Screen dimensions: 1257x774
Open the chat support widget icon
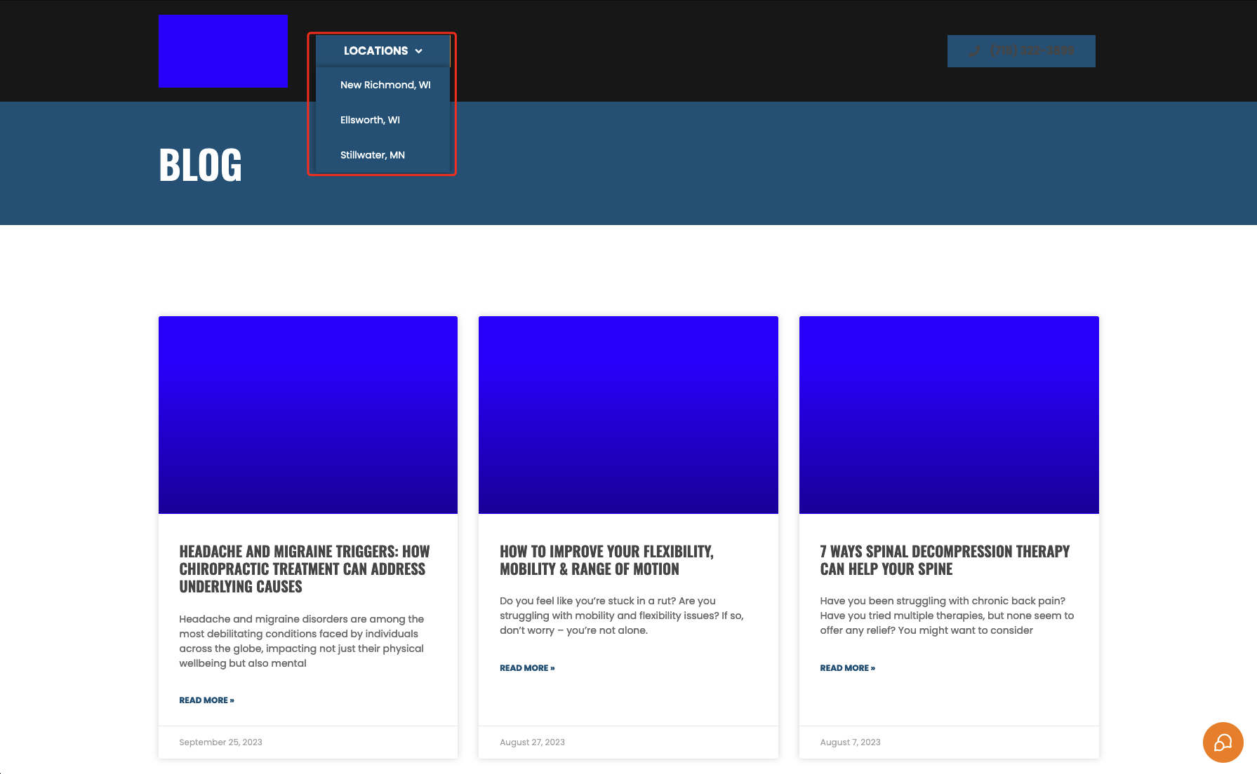[1223, 742]
